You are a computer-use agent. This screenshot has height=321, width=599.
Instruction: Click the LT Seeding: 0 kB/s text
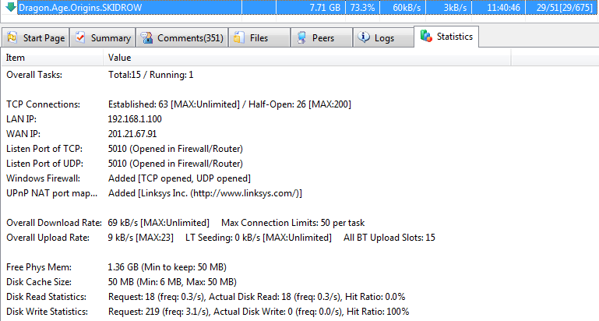(x=259, y=238)
